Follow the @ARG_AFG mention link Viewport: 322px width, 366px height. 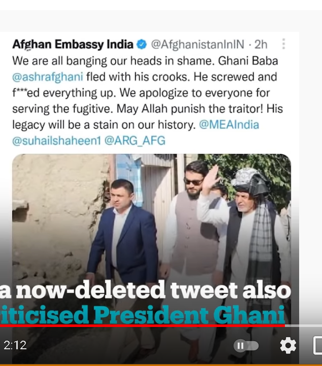click(x=135, y=140)
